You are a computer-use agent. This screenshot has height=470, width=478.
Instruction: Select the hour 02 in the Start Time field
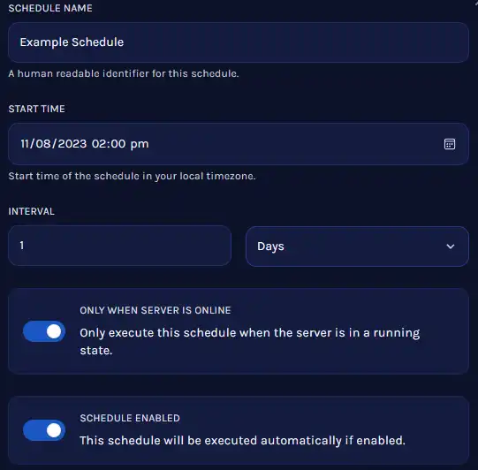coord(100,143)
